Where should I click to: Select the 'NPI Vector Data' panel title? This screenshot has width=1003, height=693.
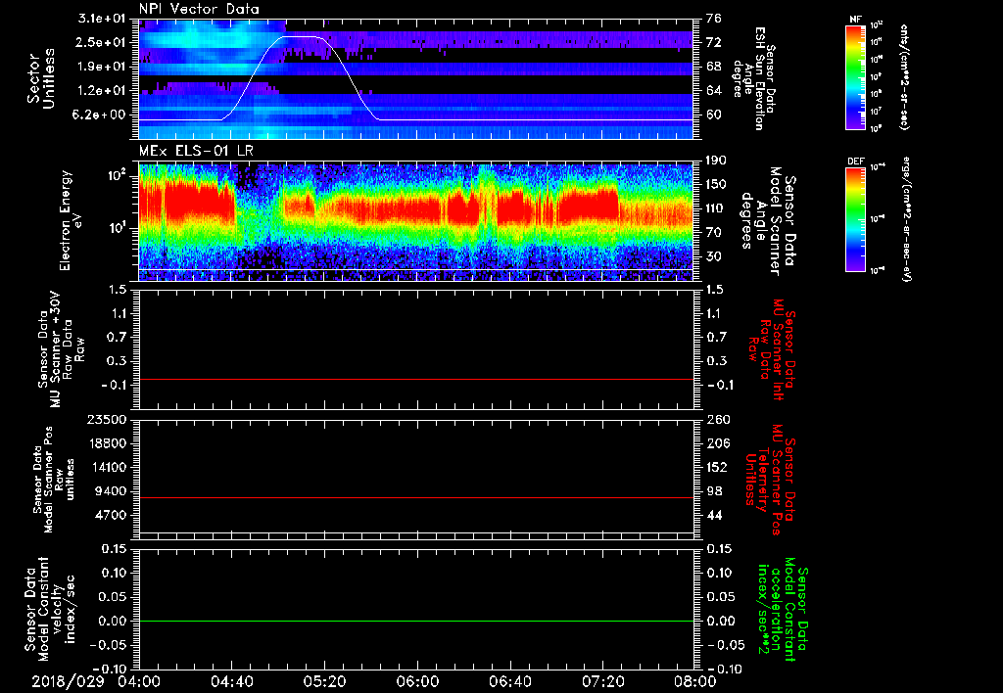[199, 9]
